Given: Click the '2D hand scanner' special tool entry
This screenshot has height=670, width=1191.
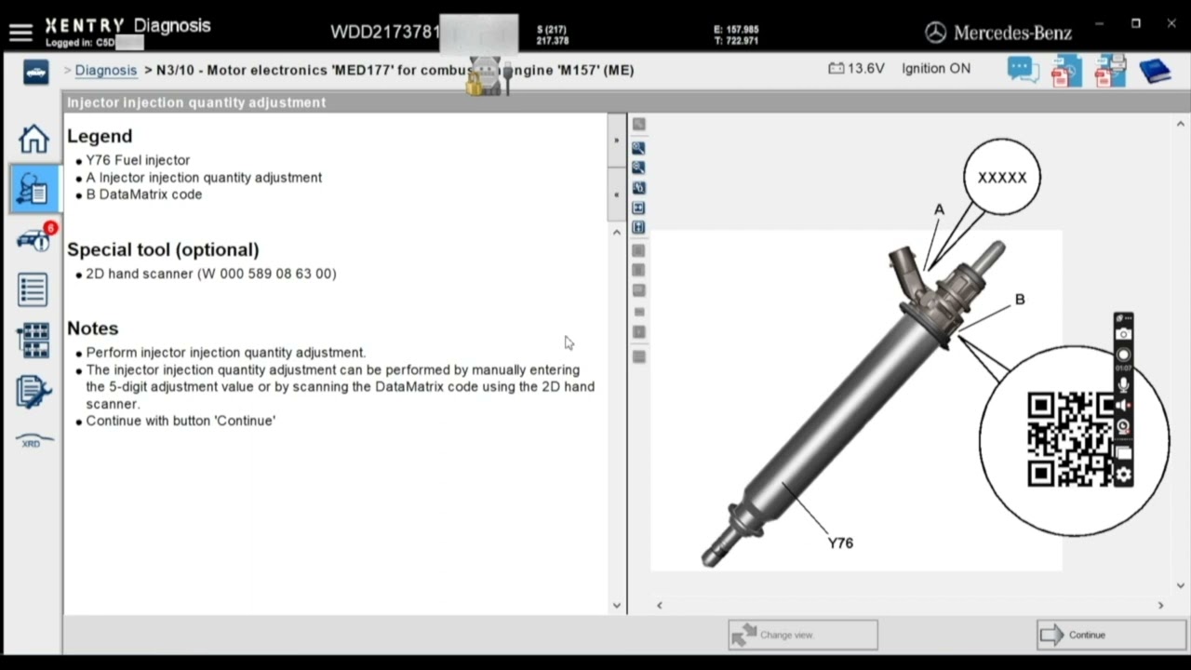Looking at the screenshot, I should [x=211, y=274].
